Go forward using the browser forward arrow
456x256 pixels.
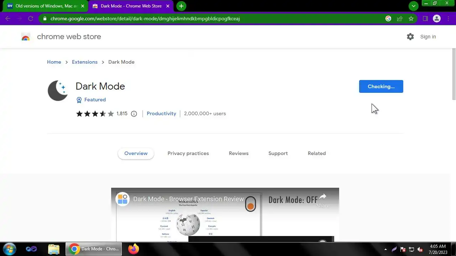19,18
